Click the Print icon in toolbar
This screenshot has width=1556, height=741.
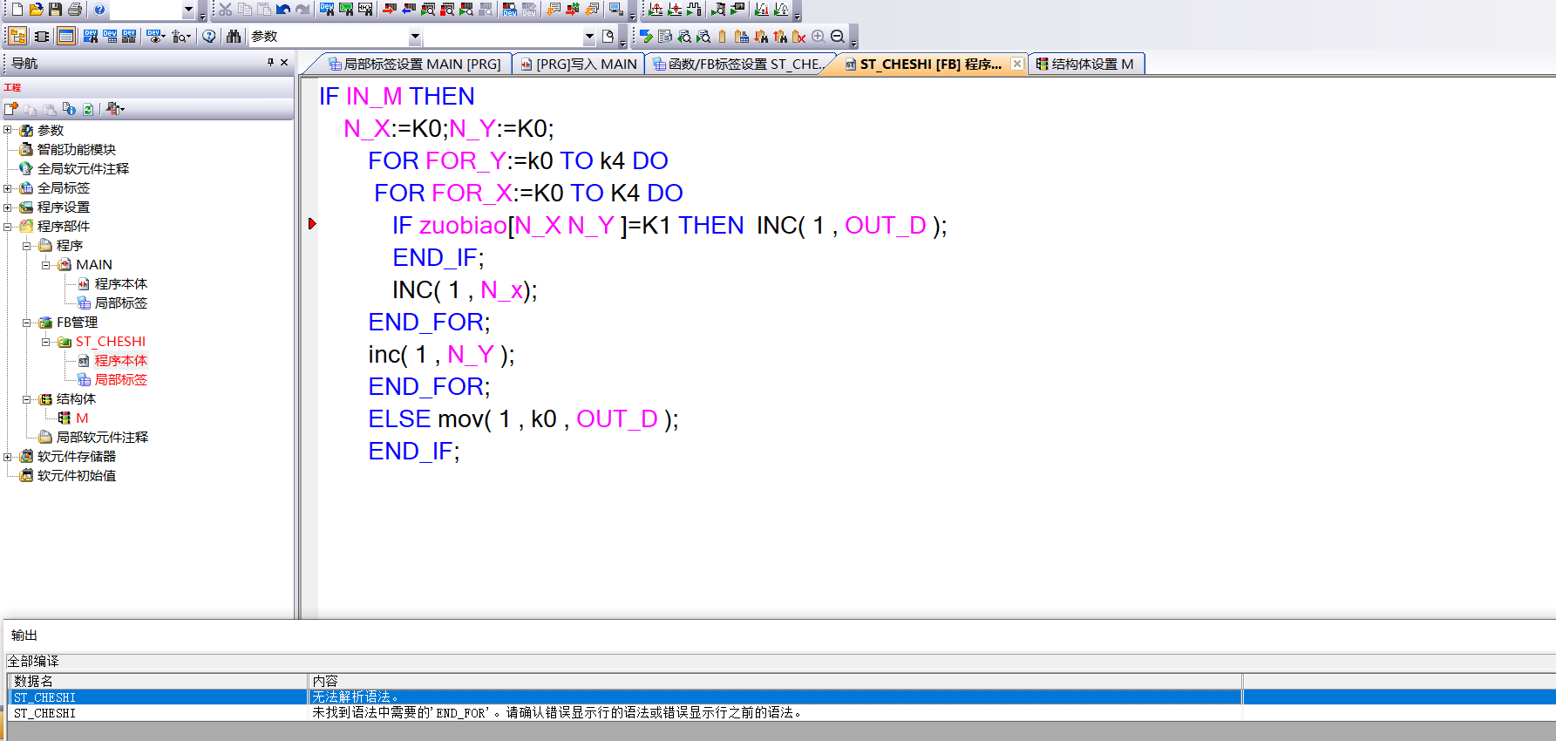pos(75,10)
